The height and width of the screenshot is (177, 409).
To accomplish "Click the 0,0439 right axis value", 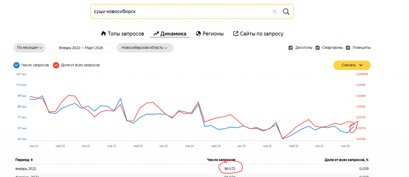I will pos(361,85).
